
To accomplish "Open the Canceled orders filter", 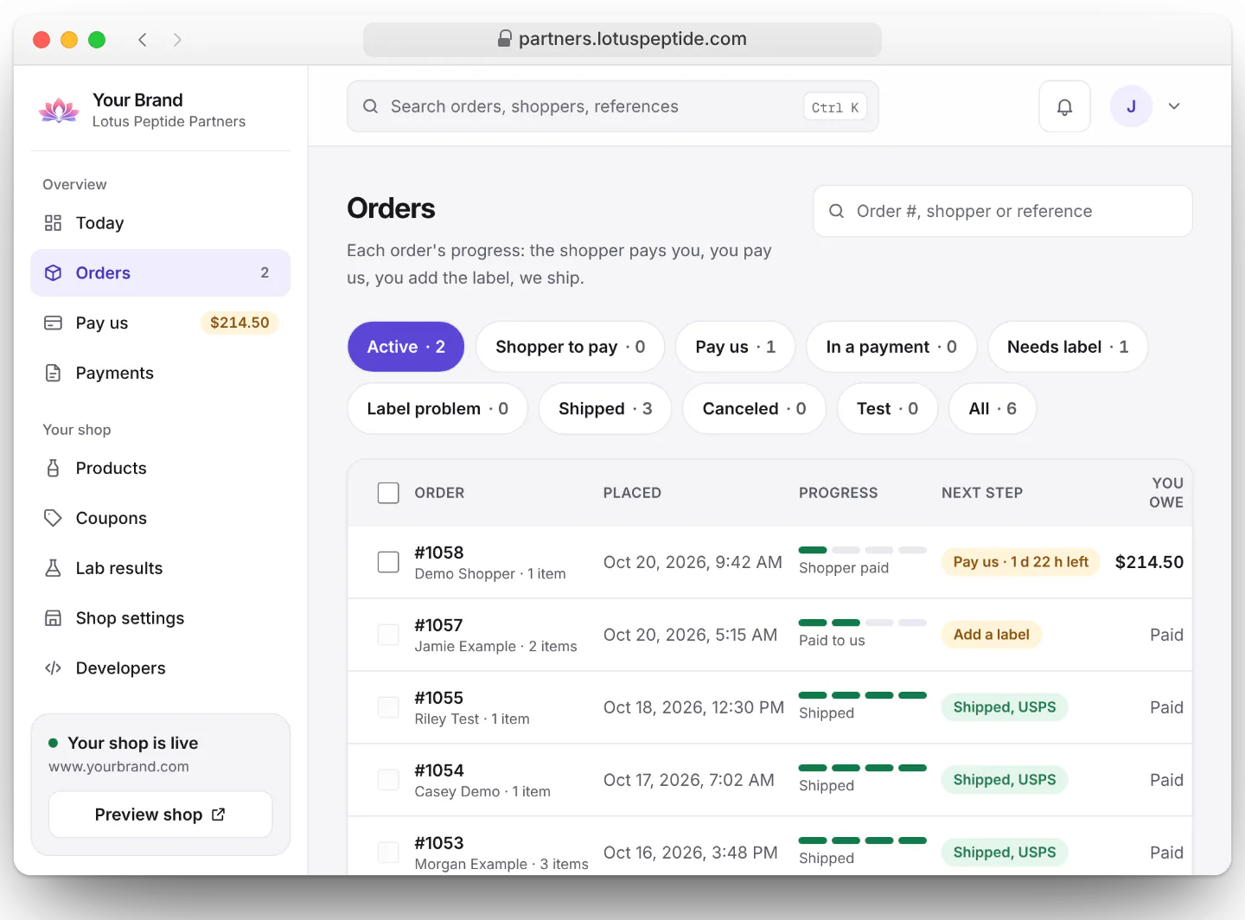I will (754, 409).
